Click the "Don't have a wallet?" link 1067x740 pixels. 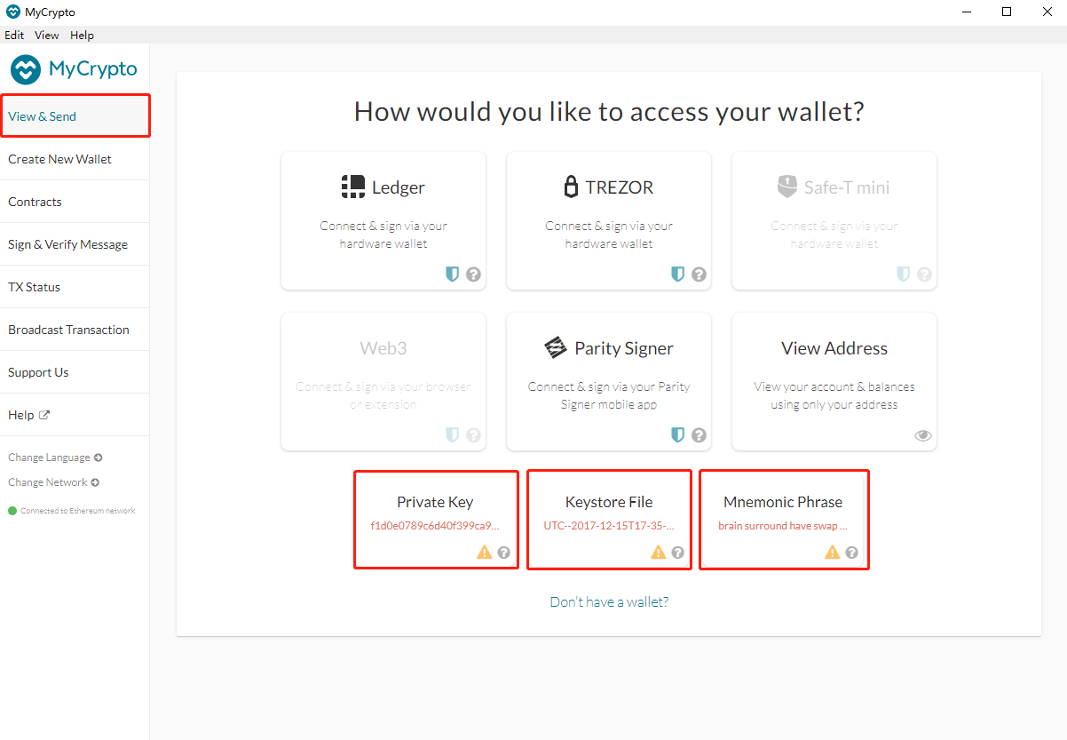(x=609, y=602)
